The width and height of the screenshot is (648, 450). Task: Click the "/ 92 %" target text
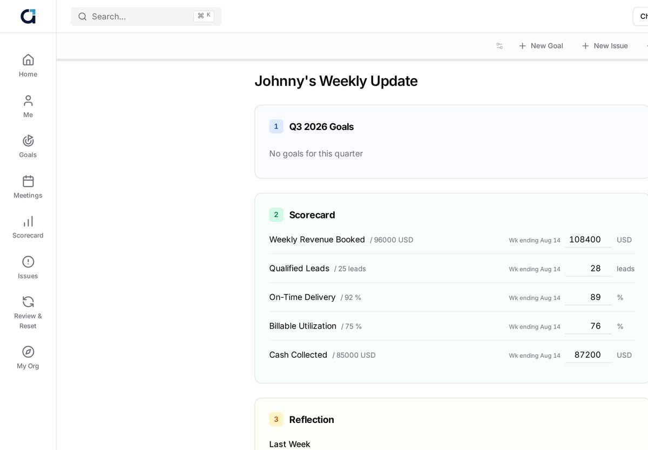pyautogui.click(x=351, y=298)
